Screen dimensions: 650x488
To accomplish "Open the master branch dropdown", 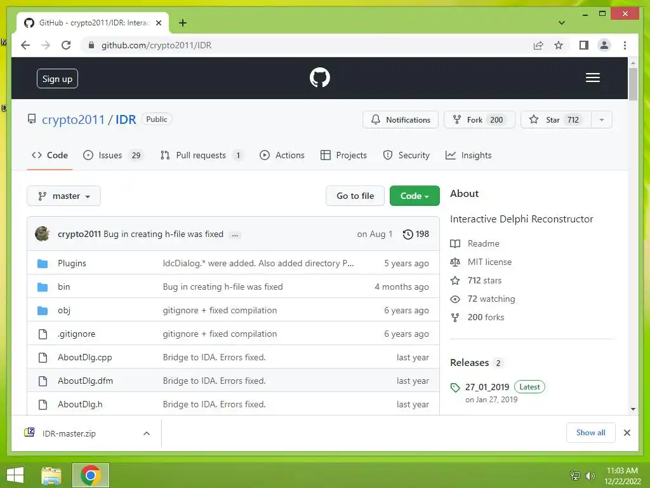I will coord(64,196).
